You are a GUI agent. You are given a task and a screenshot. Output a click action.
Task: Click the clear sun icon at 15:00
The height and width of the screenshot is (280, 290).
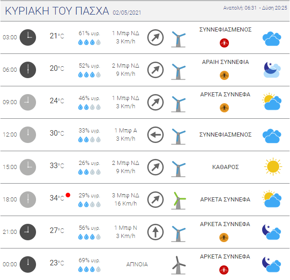click(273, 167)
